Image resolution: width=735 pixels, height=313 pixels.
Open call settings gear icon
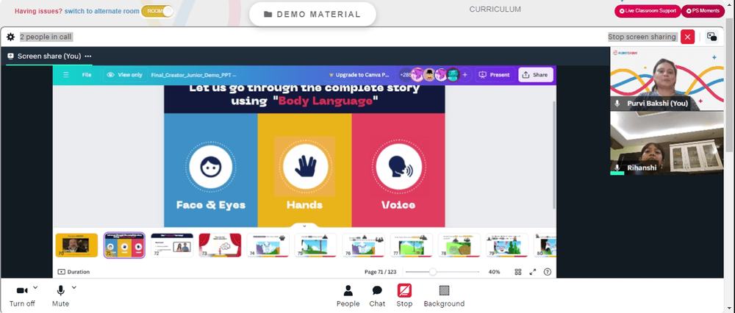click(x=11, y=37)
